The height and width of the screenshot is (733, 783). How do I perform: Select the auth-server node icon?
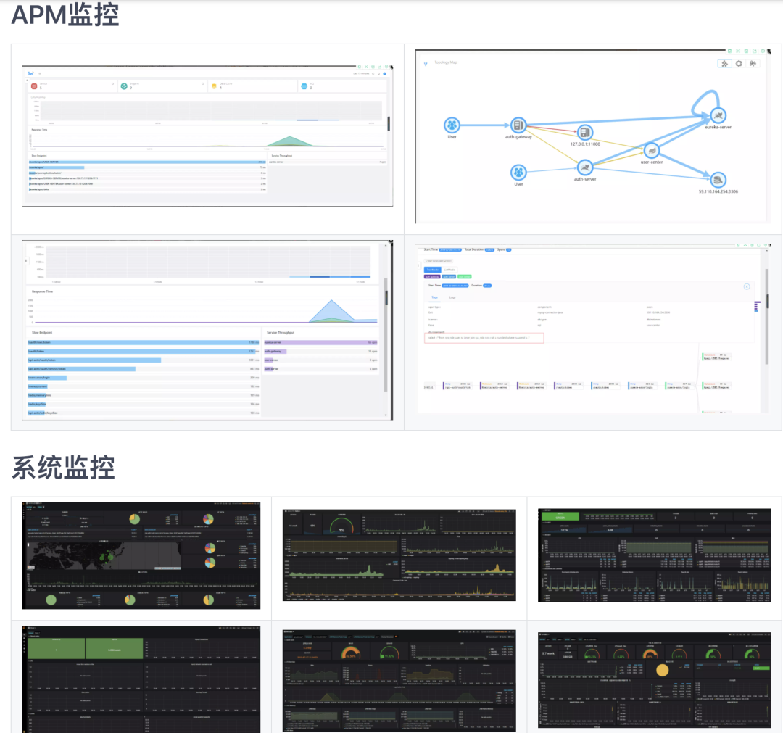(x=585, y=167)
